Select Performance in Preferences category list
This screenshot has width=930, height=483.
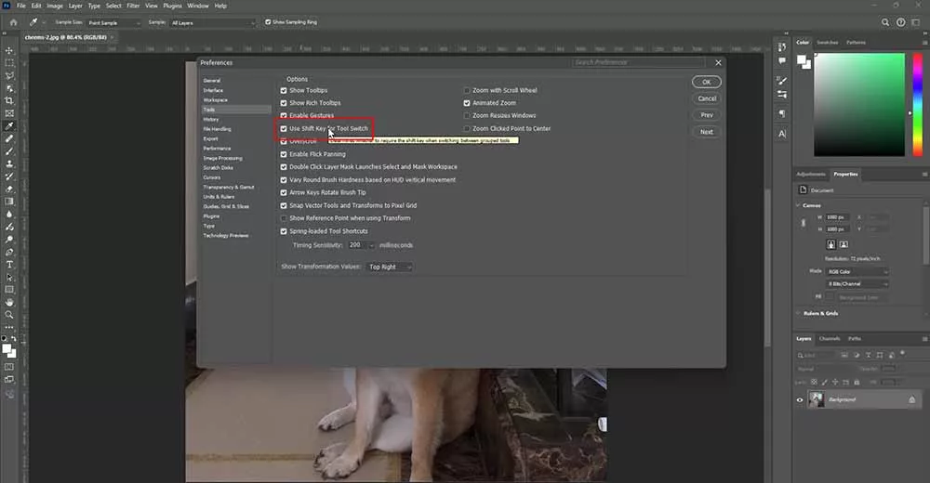217,149
